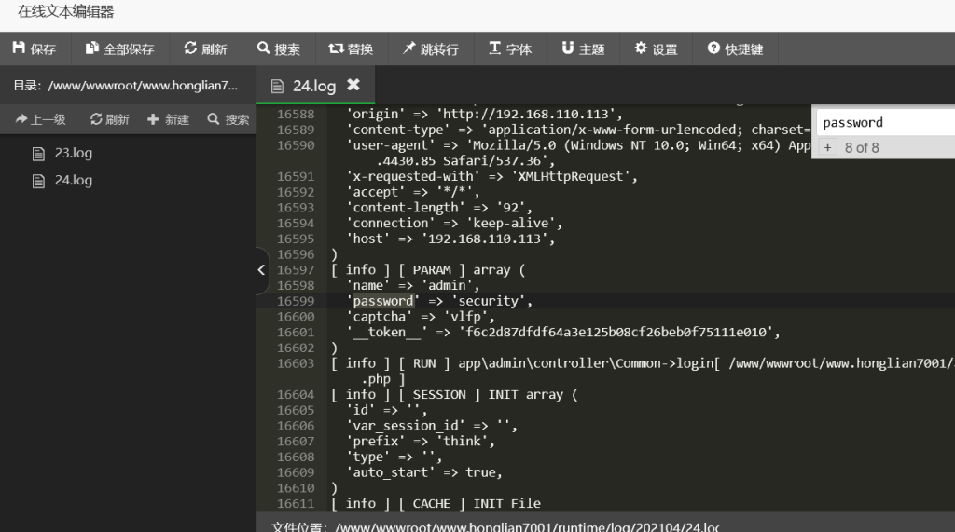Viewport: 955px width, 532px height.
Task: Click Save All in the toolbar
Action: tap(119, 48)
